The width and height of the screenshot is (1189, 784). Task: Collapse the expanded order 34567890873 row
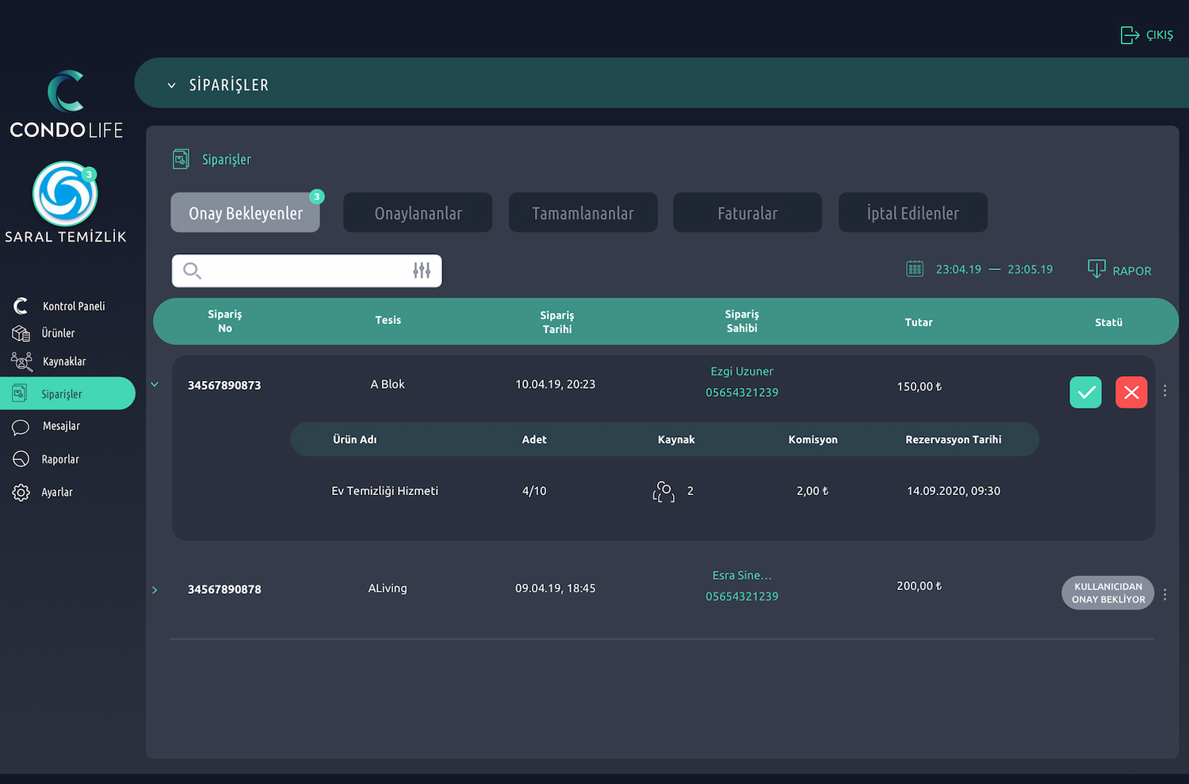pyautogui.click(x=155, y=385)
